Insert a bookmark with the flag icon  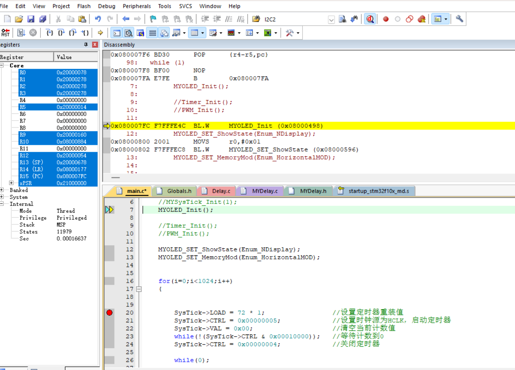153,19
